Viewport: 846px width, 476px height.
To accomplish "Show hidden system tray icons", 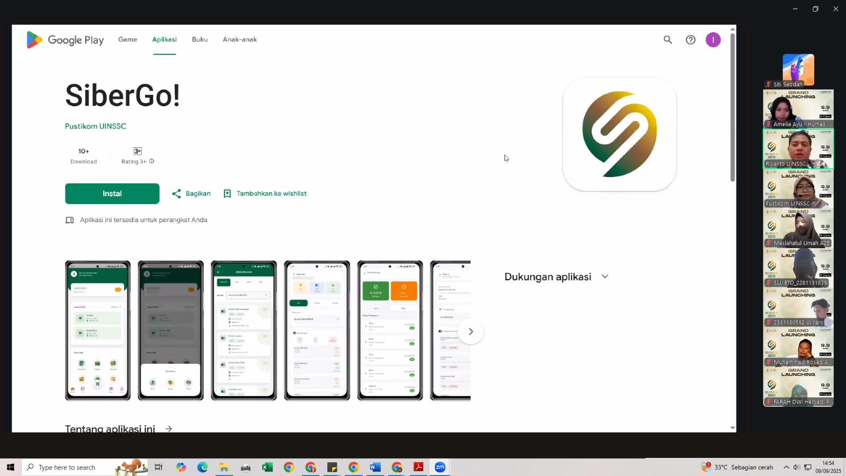I will [786, 467].
